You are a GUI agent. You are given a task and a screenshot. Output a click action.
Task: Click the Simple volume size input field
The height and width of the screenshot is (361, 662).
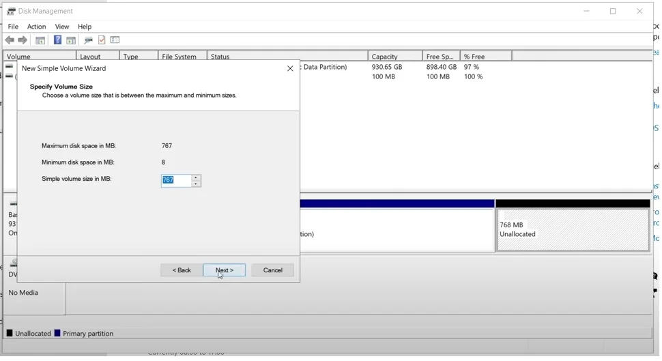point(177,181)
